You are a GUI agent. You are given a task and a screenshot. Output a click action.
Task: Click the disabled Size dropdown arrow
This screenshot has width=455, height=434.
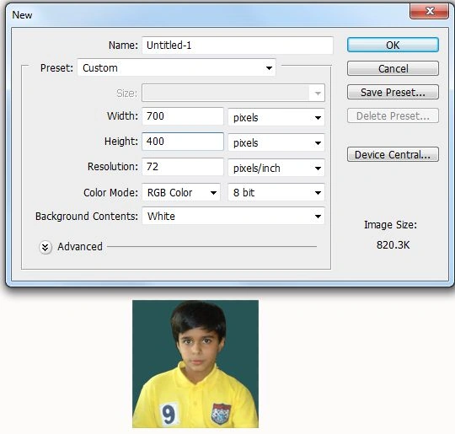coord(318,93)
